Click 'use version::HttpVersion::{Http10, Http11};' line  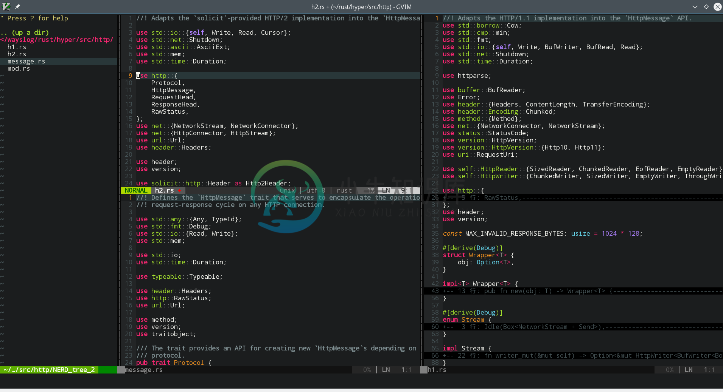[524, 147]
